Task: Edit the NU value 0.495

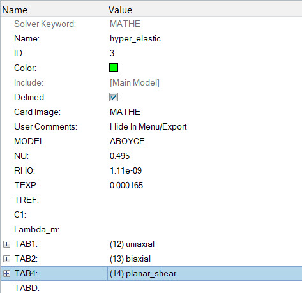Action: coord(204,156)
